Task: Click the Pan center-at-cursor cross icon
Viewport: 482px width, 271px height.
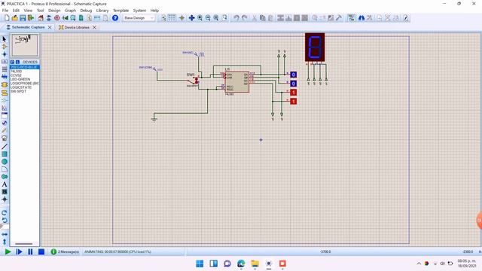Action: (x=191, y=18)
